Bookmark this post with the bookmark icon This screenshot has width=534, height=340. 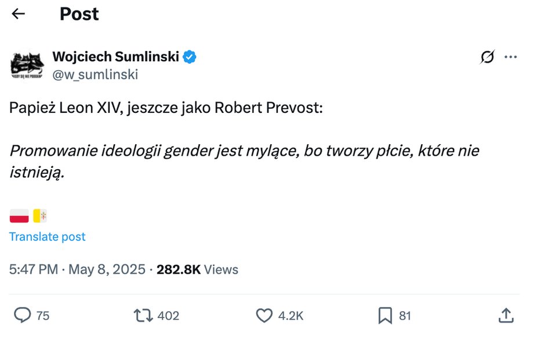[385, 316]
